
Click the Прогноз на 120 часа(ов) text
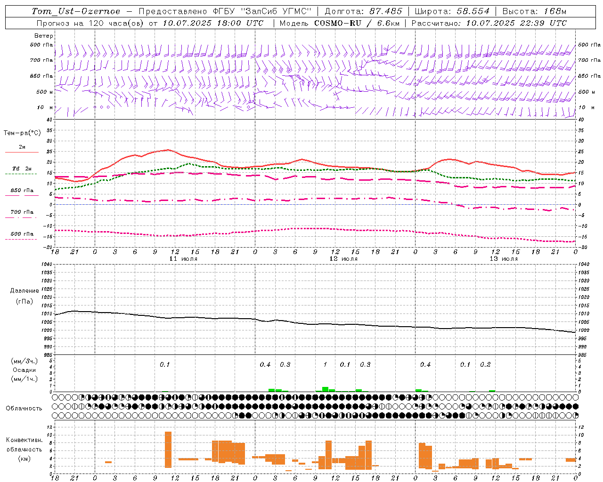point(91,23)
